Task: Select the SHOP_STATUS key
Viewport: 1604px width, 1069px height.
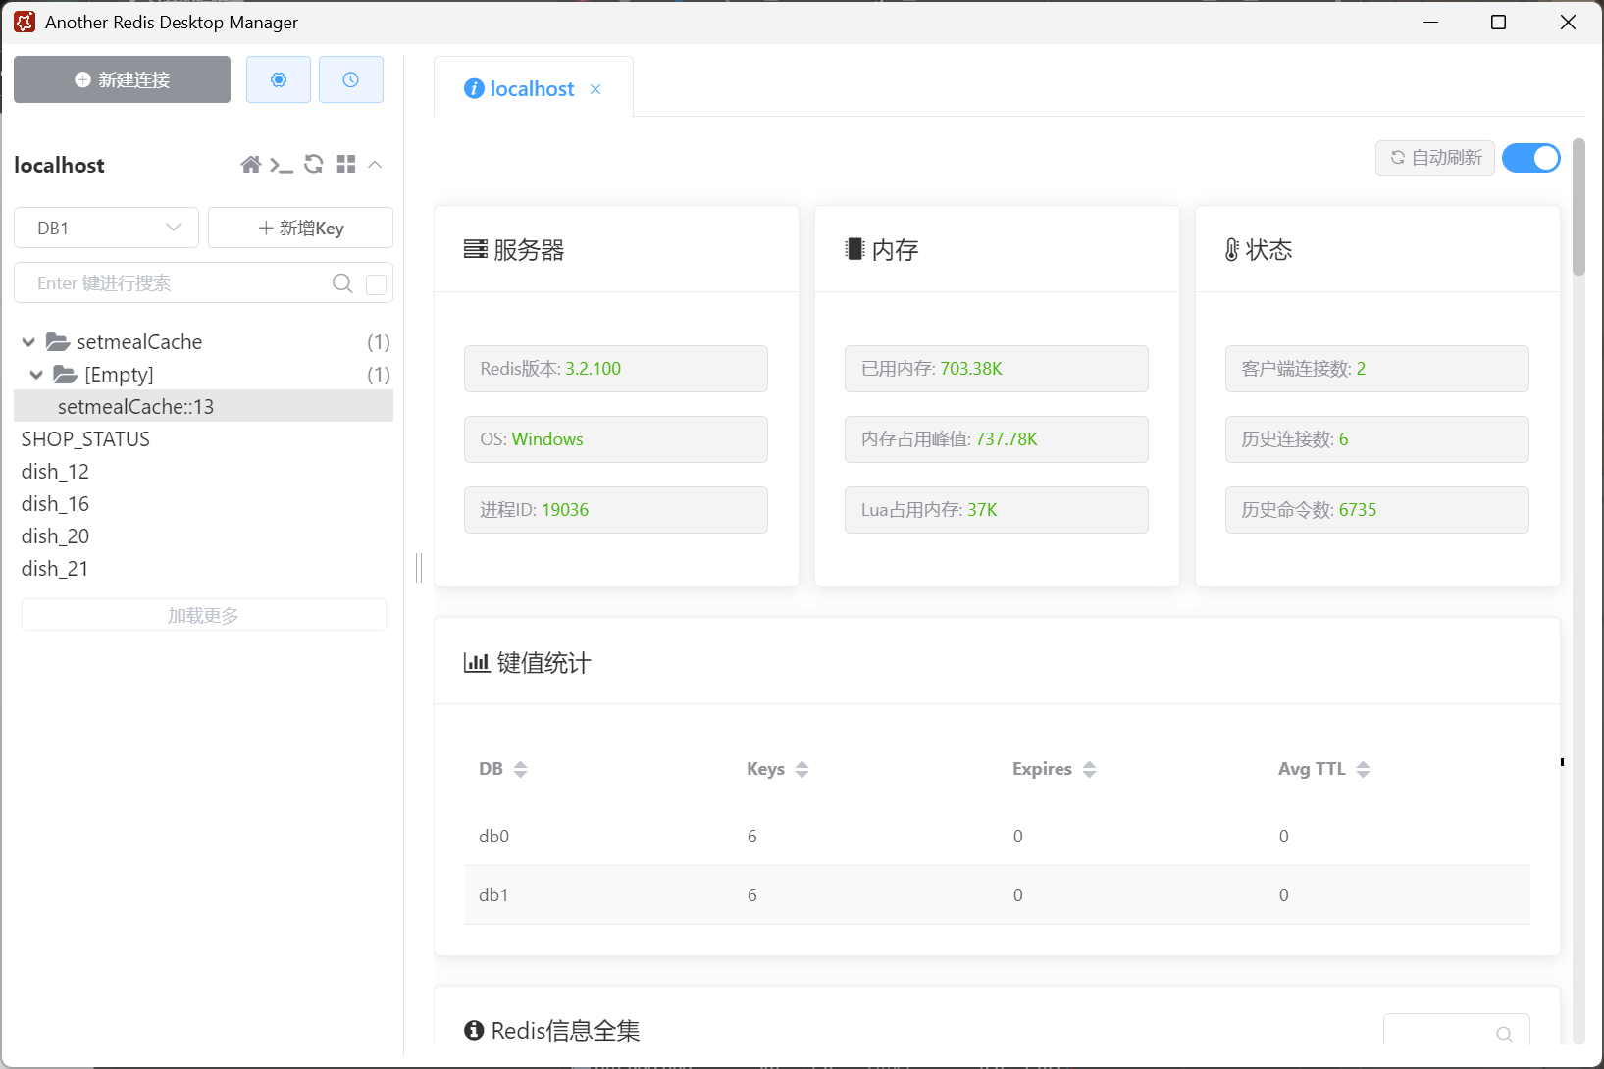Action: (x=85, y=439)
